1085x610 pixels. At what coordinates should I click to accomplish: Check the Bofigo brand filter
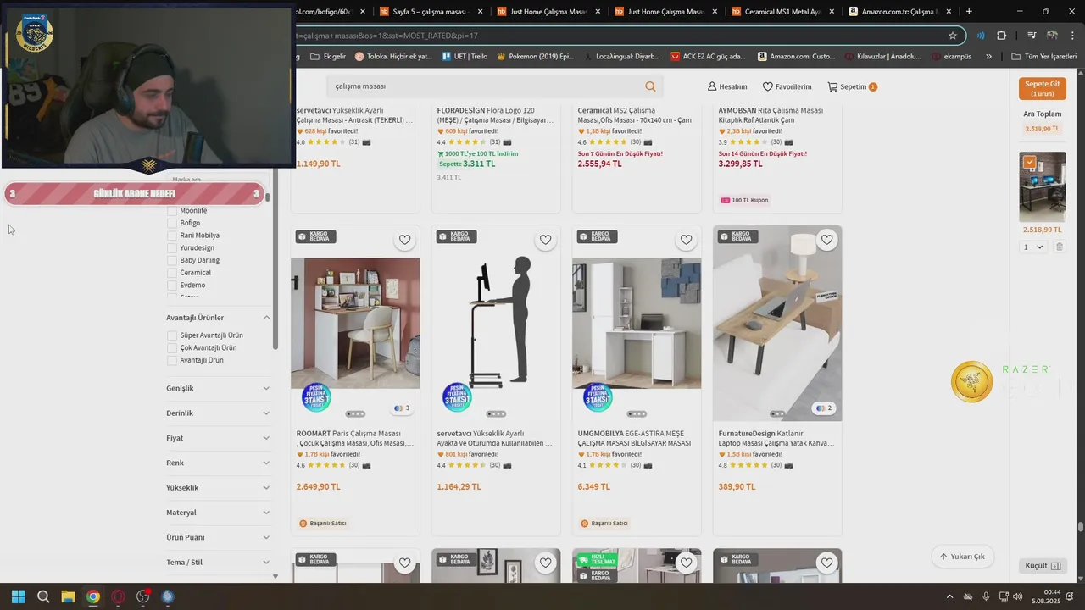click(172, 223)
